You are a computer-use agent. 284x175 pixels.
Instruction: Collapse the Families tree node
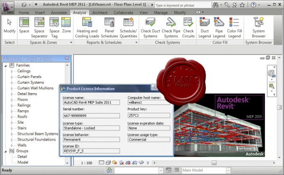pyautogui.click(x=6, y=66)
